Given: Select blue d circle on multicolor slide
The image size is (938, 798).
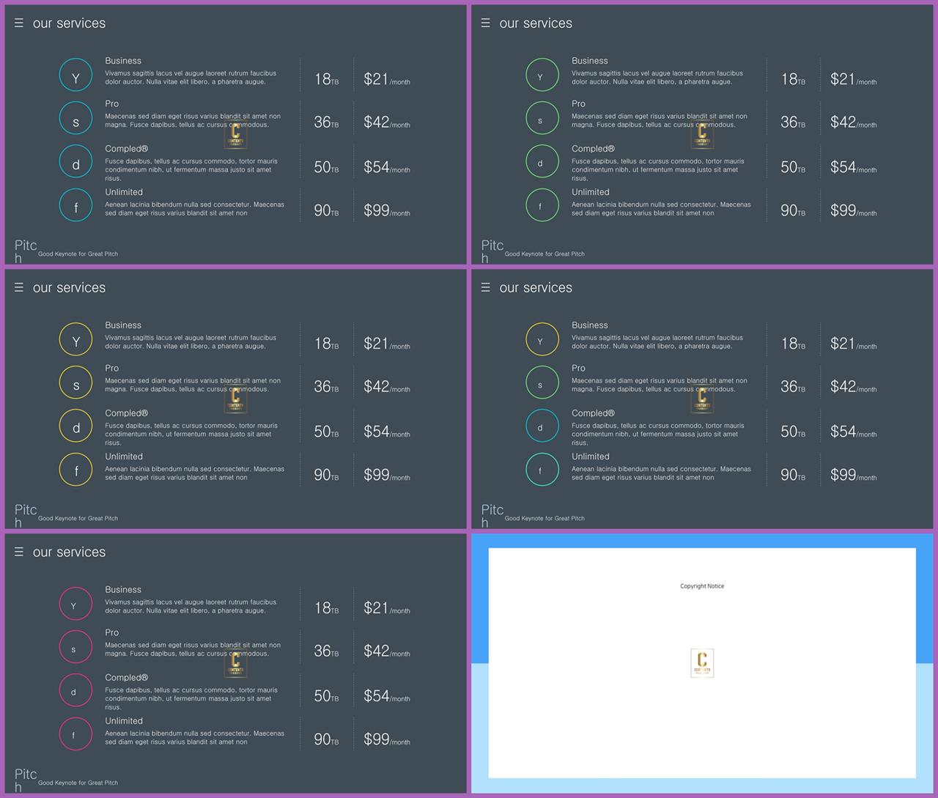Looking at the screenshot, I should [542, 426].
